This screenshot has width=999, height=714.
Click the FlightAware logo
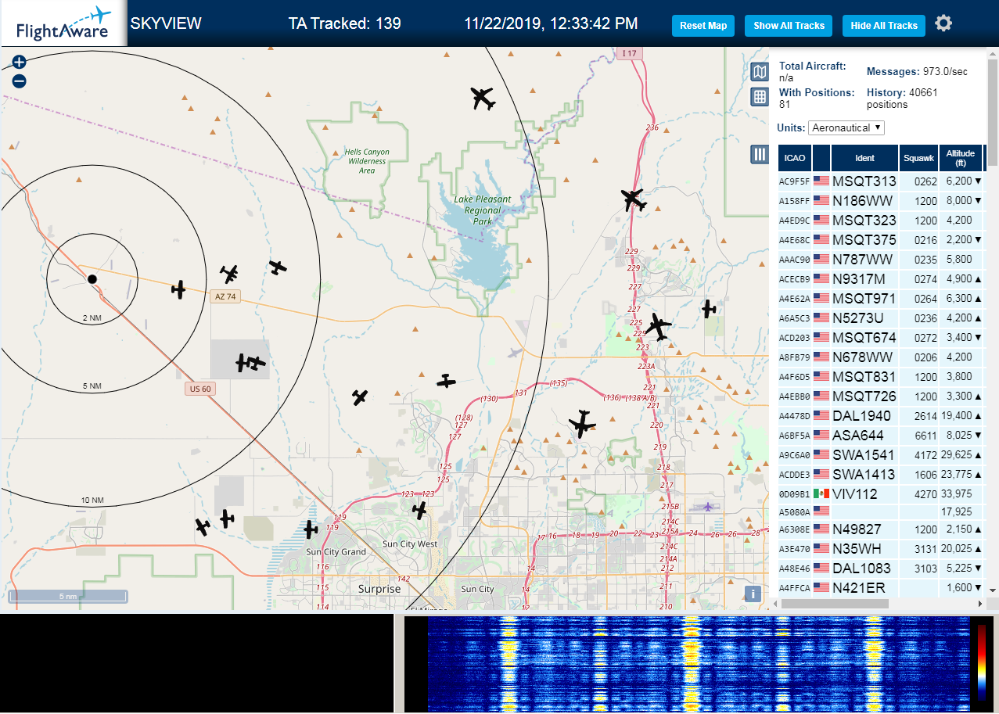coord(63,24)
